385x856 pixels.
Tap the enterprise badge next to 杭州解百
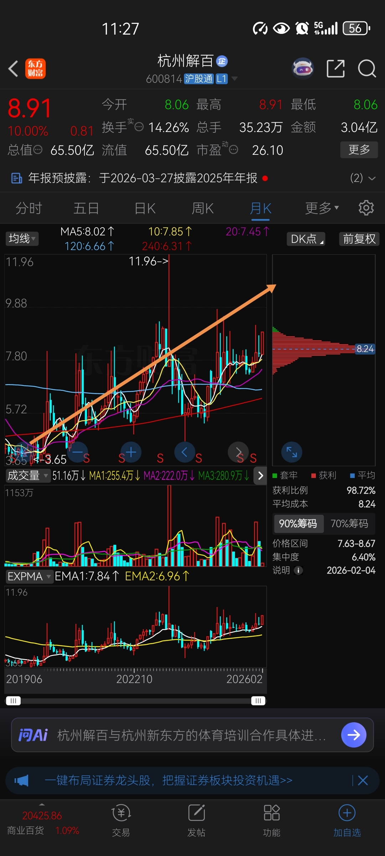pyautogui.click(x=222, y=61)
